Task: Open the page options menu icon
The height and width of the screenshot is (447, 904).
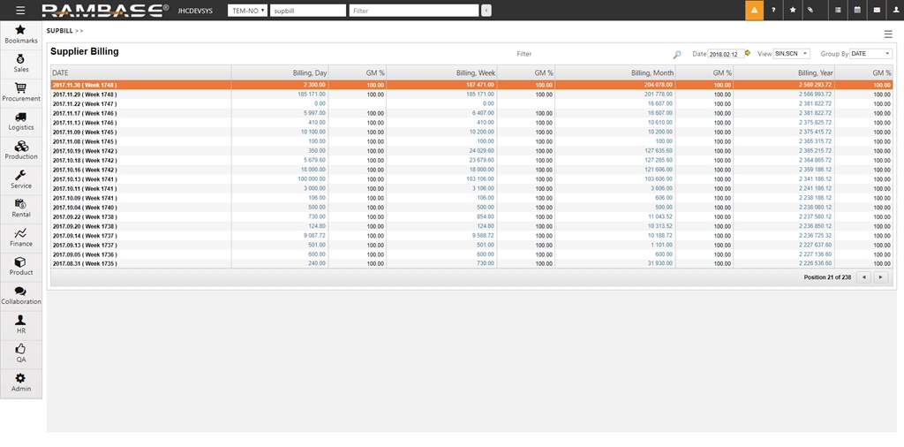Action: (x=888, y=34)
